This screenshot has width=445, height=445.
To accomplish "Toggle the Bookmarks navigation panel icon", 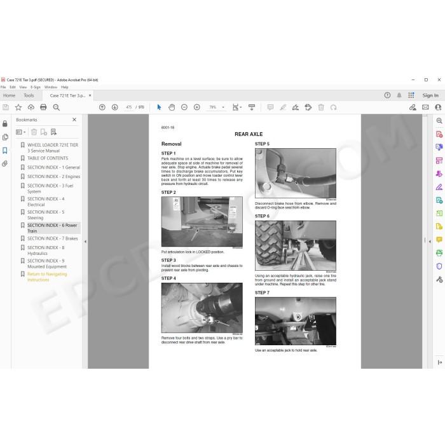I will 5,151.
